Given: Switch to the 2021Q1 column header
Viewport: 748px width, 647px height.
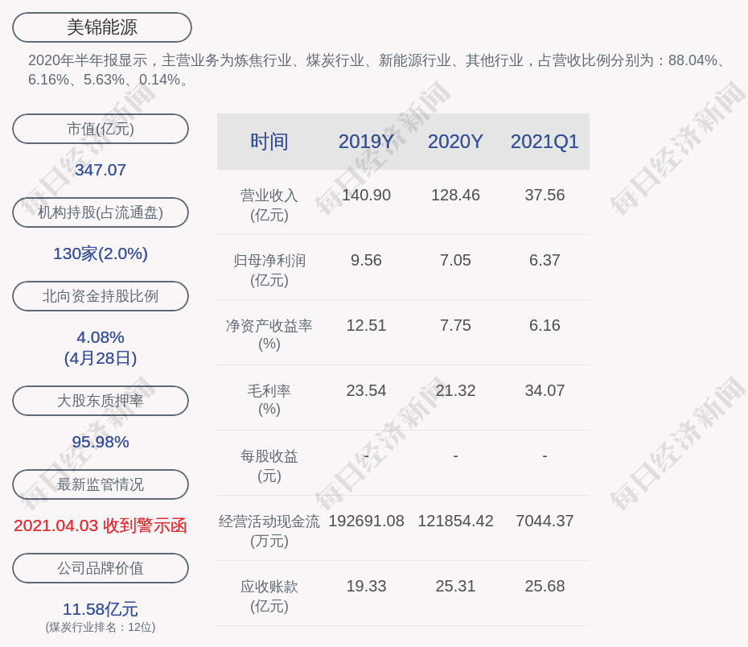Looking at the screenshot, I should (545, 142).
